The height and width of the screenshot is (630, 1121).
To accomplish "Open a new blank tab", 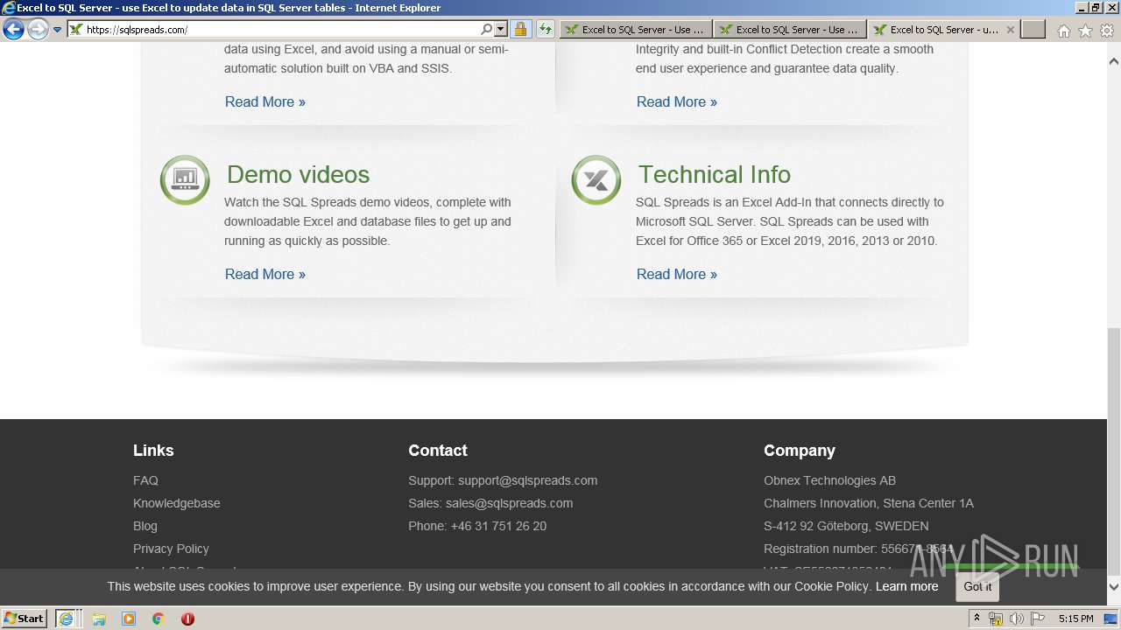I will (1033, 30).
